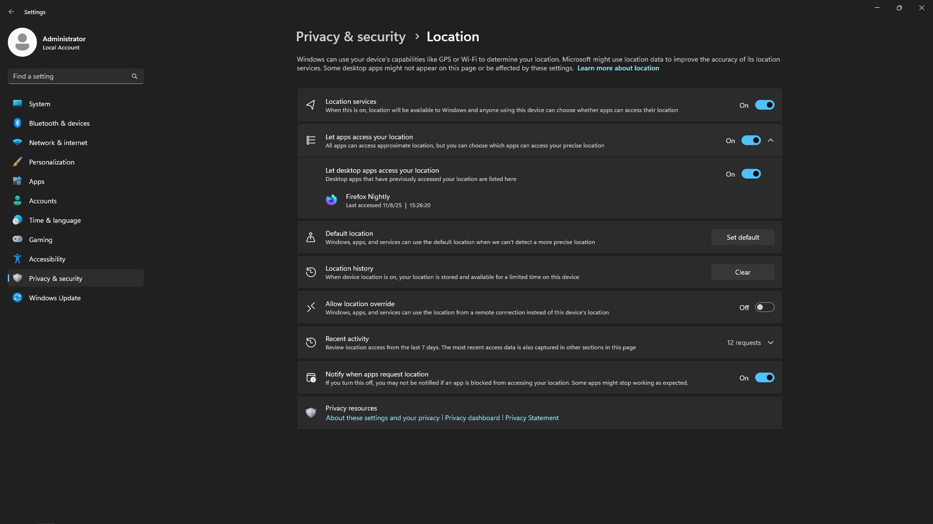This screenshot has height=524, width=933.
Task: Select Accounts in the navigation menu
Action: [43, 201]
